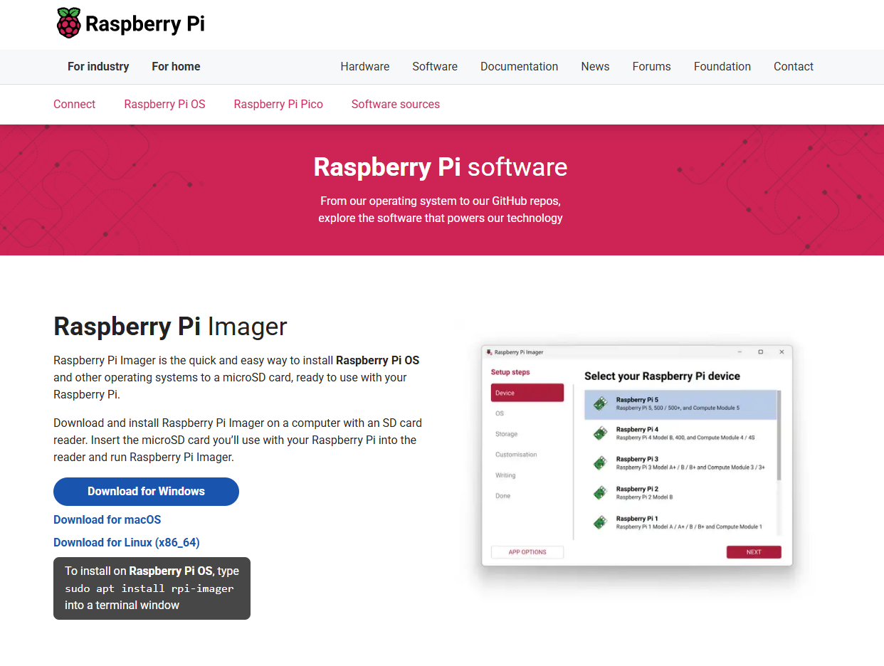Click the Raspberry Pi 1 board icon

[x=600, y=522]
